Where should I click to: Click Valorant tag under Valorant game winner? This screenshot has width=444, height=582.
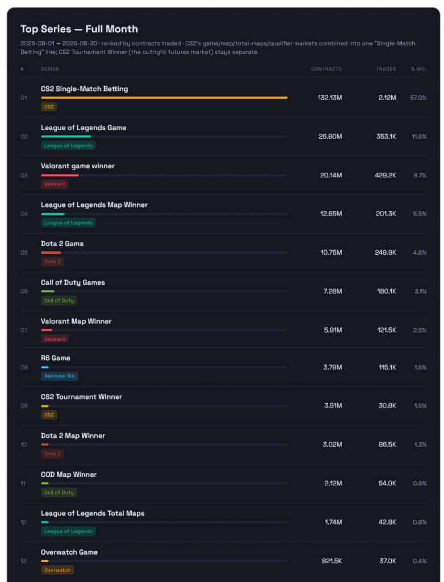(x=55, y=184)
